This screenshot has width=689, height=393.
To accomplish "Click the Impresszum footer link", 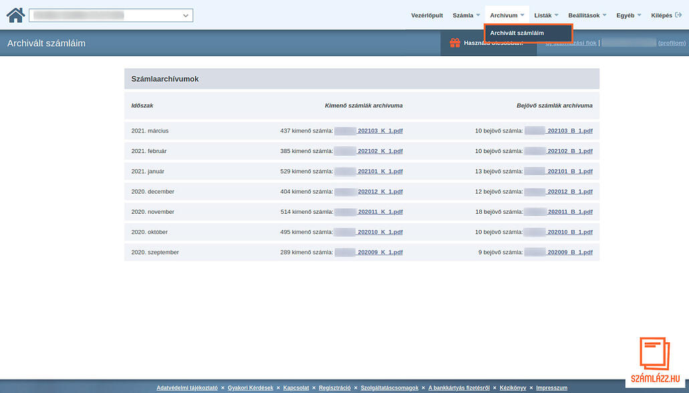I will [551, 388].
